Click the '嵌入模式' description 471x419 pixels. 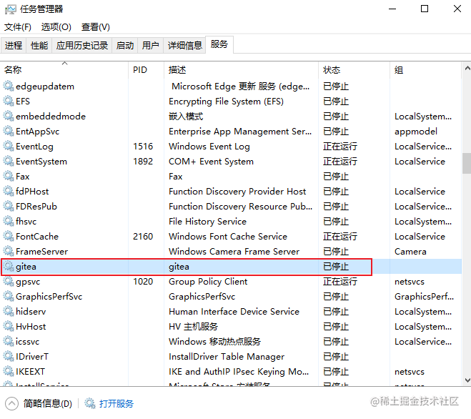pyautogui.click(x=186, y=117)
